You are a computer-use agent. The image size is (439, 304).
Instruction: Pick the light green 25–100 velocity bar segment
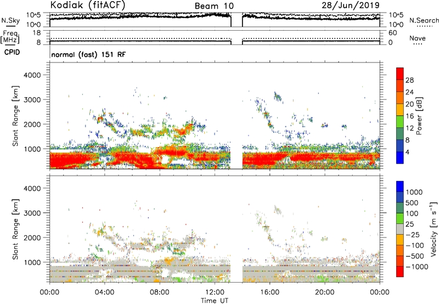(400, 218)
